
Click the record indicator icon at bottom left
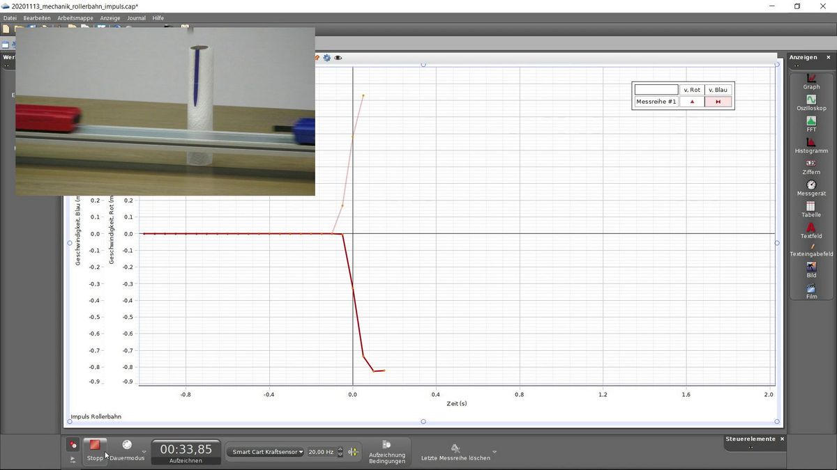[x=73, y=444]
